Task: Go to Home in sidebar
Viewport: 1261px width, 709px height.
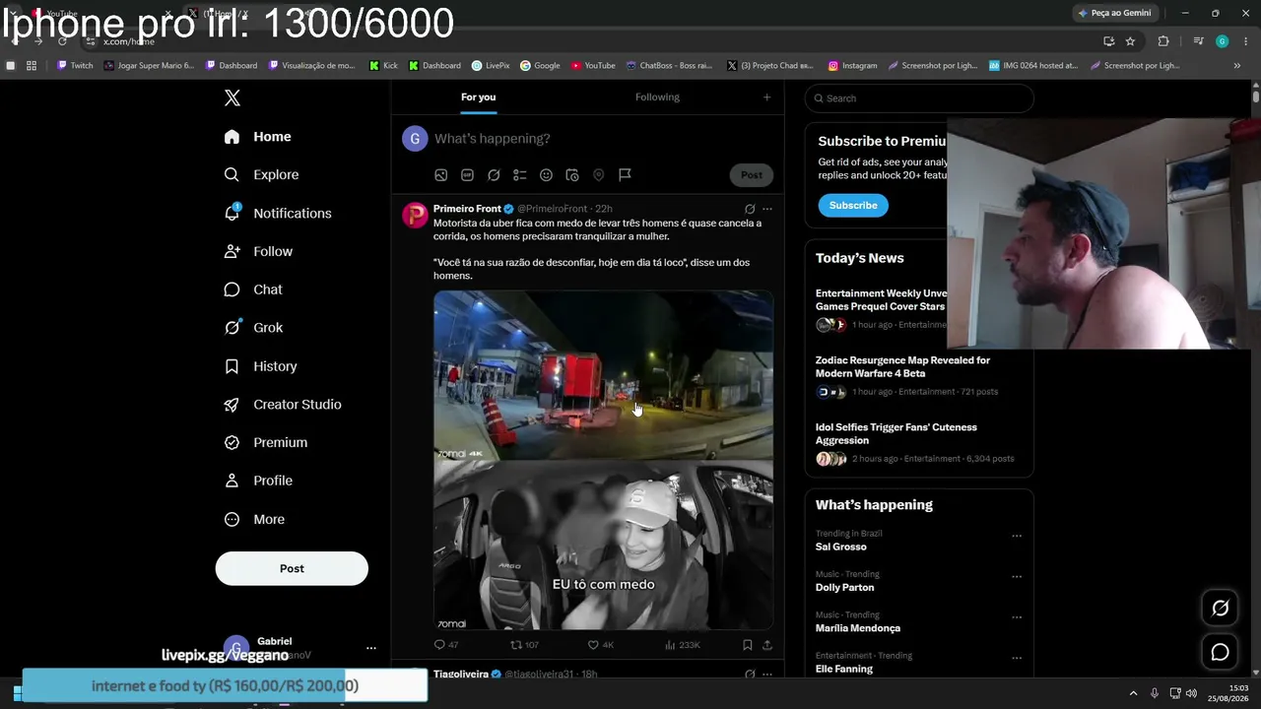Action: pos(257,137)
